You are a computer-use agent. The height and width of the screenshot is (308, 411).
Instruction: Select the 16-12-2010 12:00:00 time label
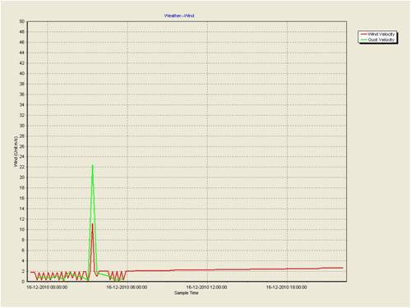pos(206,287)
